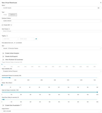Click the Tagging info icon
Image resolution: width=102 pixels, height=113 pixels.
7,36
